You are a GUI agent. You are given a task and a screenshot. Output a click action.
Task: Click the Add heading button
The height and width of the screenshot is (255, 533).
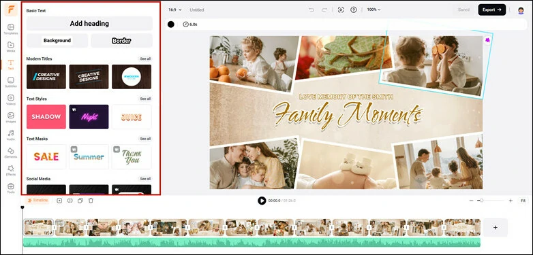click(89, 23)
